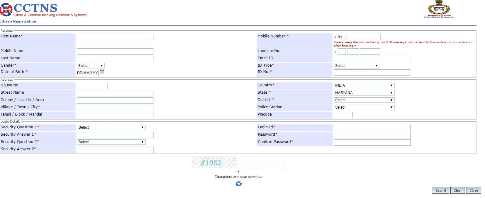Click the Clear button
Viewport: 485px width, 198px height.
point(457,190)
